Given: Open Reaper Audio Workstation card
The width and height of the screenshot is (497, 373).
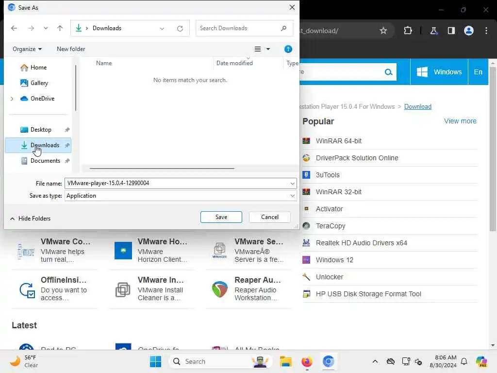Looking at the screenshot, I should click(x=248, y=289).
